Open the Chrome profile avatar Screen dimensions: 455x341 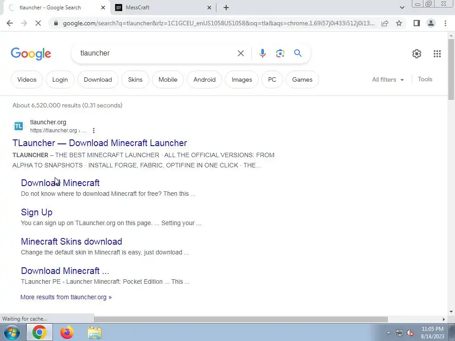pos(431,23)
